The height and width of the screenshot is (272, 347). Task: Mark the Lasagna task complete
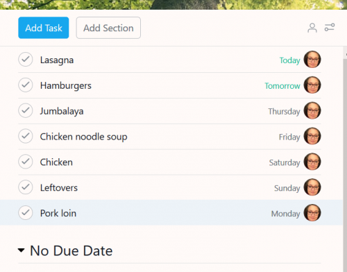tap(26, 60)
